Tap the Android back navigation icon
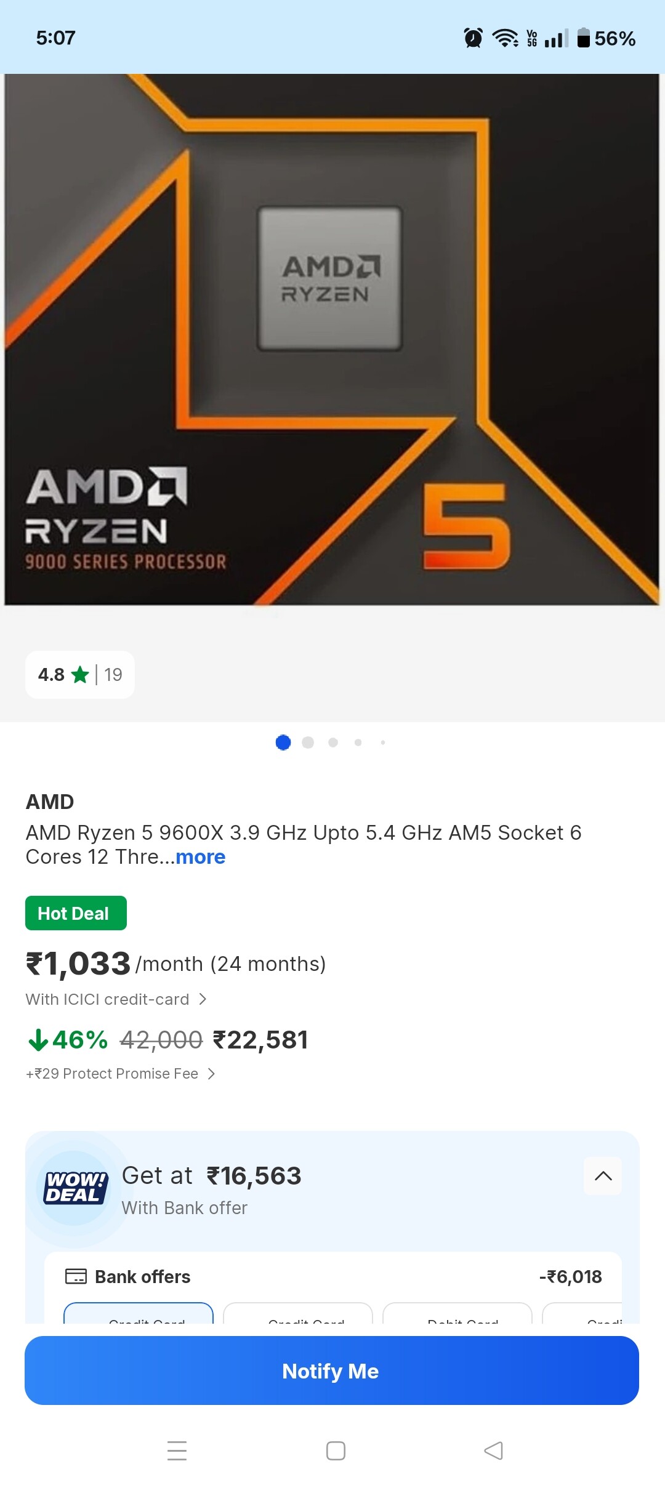 (x=493, y=1451)
